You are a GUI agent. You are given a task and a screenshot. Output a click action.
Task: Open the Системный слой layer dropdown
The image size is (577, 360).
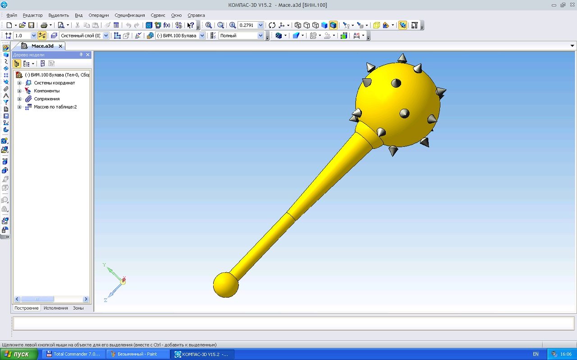click(106, 36)
